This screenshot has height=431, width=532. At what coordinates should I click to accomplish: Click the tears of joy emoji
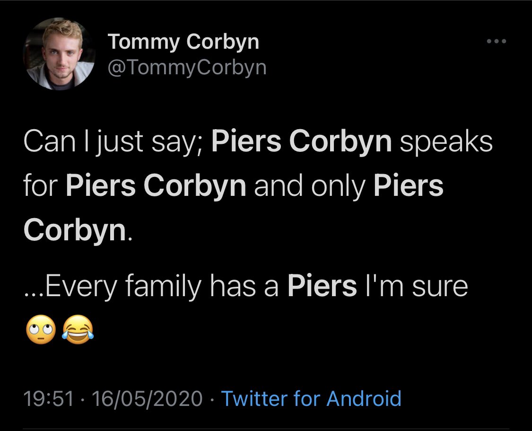(x=78, y=328)
